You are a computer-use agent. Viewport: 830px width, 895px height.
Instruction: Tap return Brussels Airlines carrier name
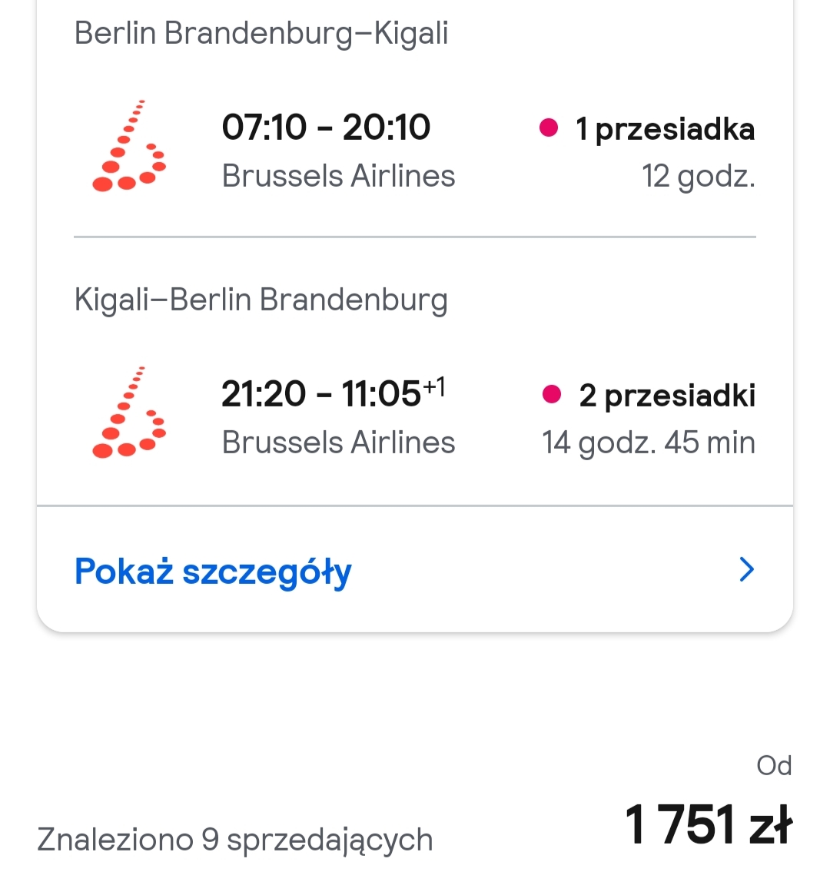pyautogui.click(x=338, y=443)
